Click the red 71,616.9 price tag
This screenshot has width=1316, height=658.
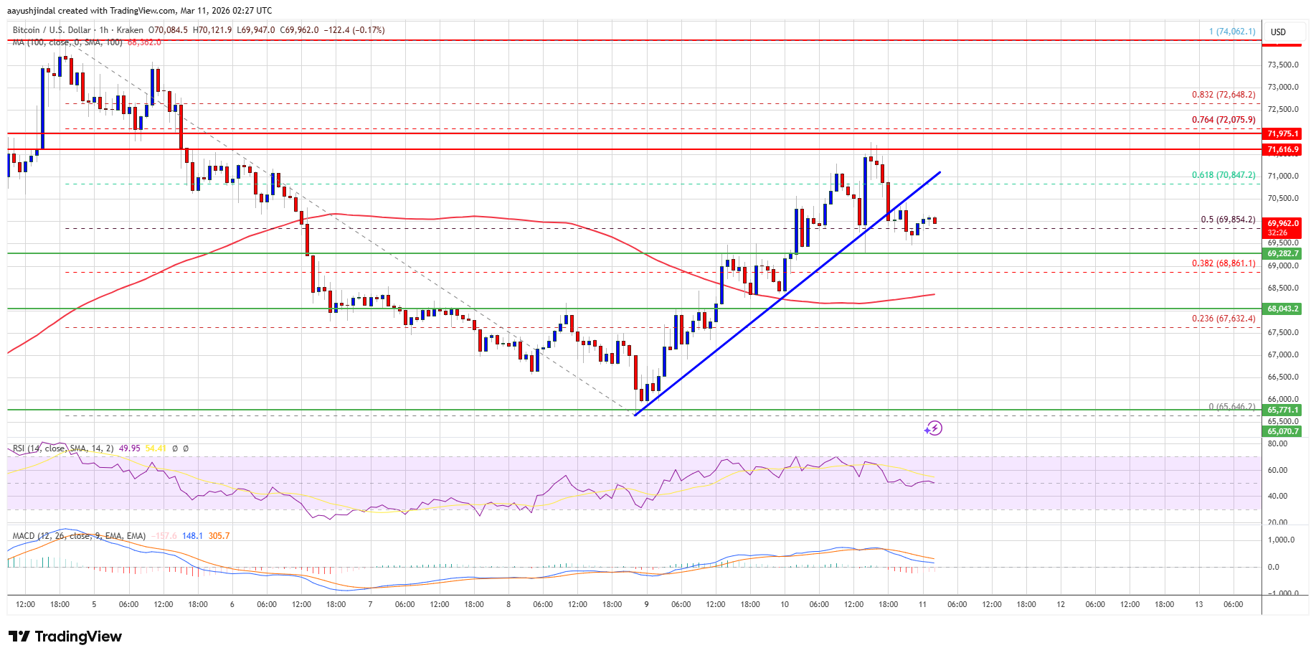[1282, 149]
